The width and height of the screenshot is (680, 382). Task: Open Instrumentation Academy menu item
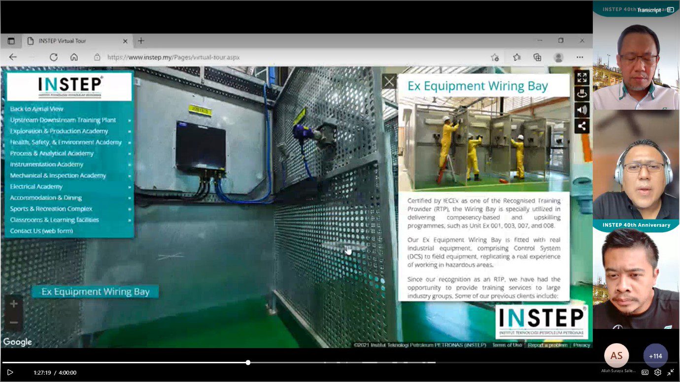47,164
